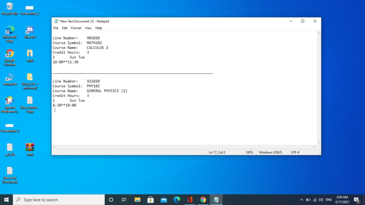Click the Notepad taskbar button
Image resolution: width=365 pixels, height=205 pixels.
tap(216, 200)
